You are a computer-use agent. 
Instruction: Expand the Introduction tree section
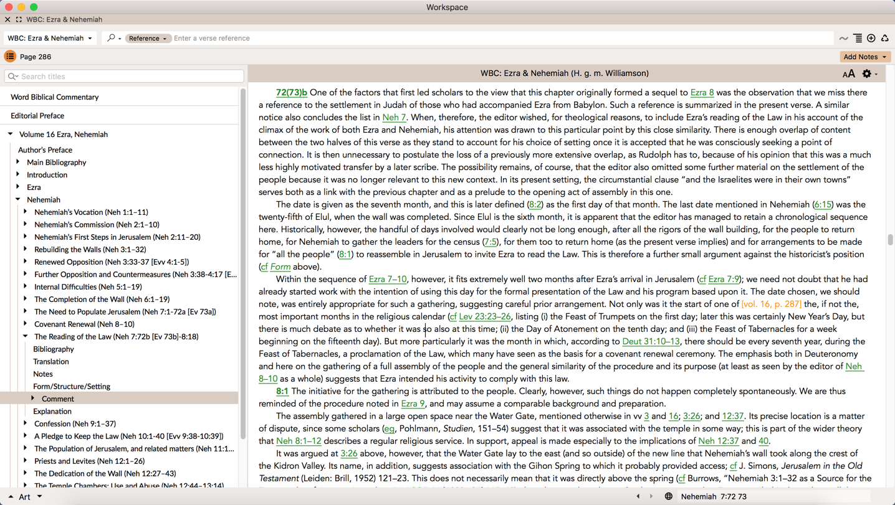18,175
